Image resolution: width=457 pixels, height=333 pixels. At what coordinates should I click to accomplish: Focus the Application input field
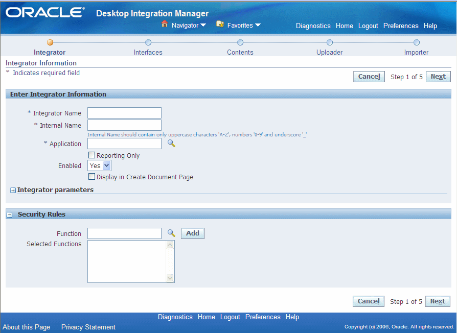124,144
